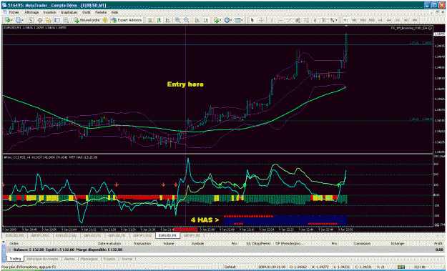Select the Equidistant Channel tool

[x=298, y=20]
